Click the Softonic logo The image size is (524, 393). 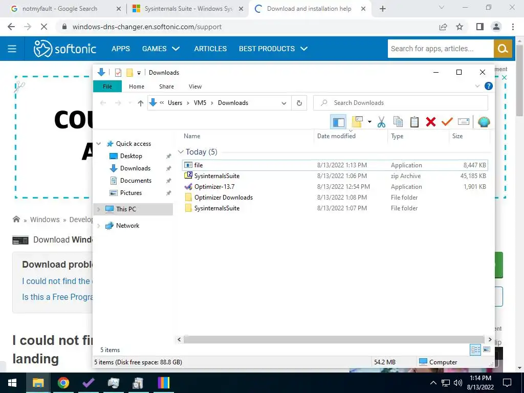(x=65, y=49)
